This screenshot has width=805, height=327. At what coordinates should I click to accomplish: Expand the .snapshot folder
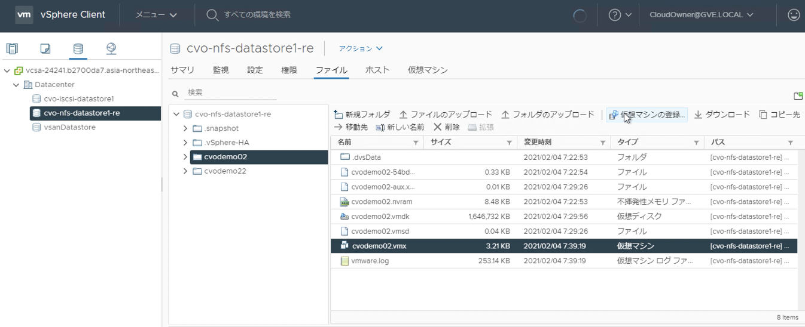(186, 128)
